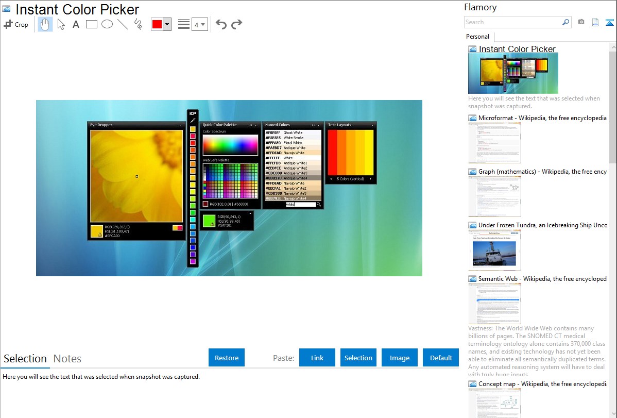Viewport: 617px width, 418px height.
Task: Select the text annotation tool
Action: [76, 24]
